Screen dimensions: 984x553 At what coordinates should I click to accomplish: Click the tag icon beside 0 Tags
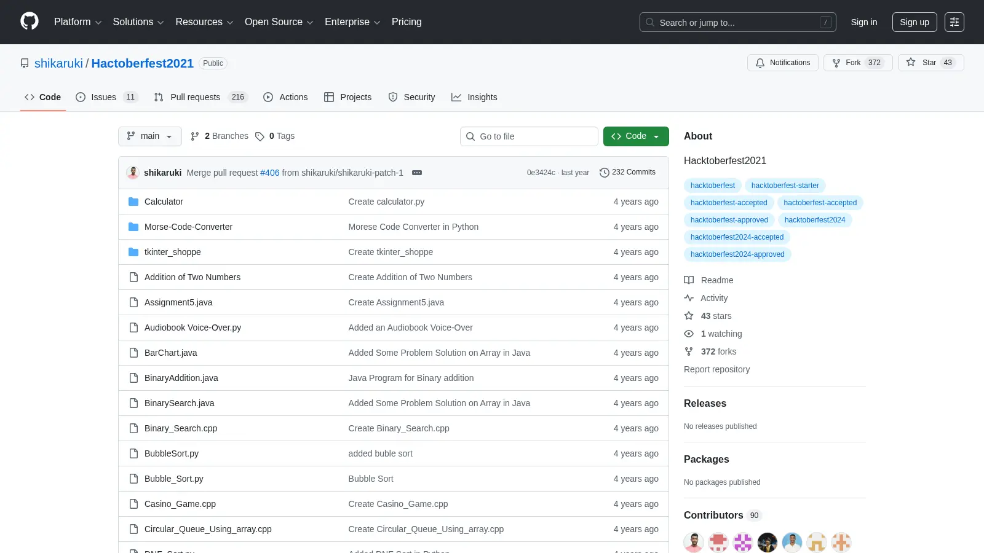[x=260, y=136]
